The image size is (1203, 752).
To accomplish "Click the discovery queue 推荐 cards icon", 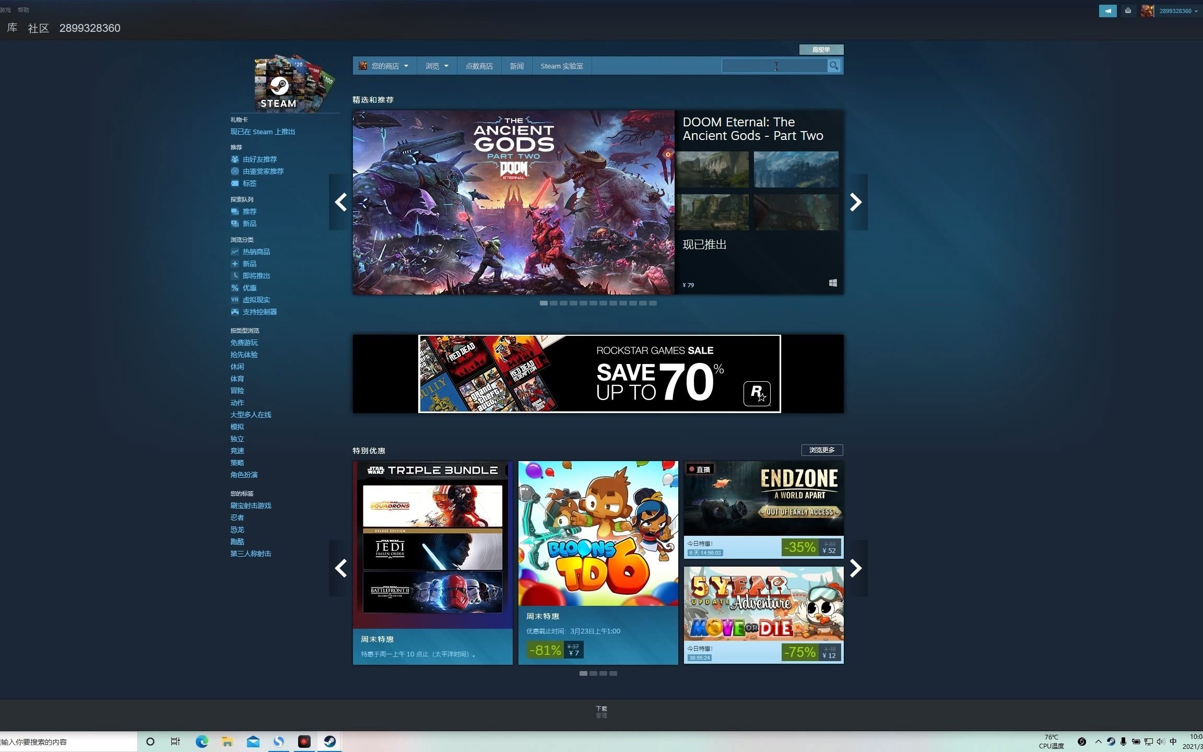I will click(x=235, y=211).
